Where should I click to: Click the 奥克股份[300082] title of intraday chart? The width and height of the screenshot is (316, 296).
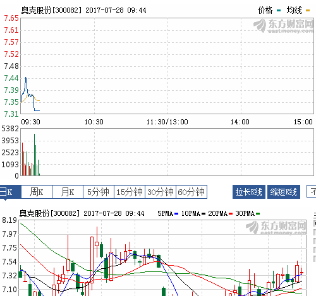click(51, 10)
